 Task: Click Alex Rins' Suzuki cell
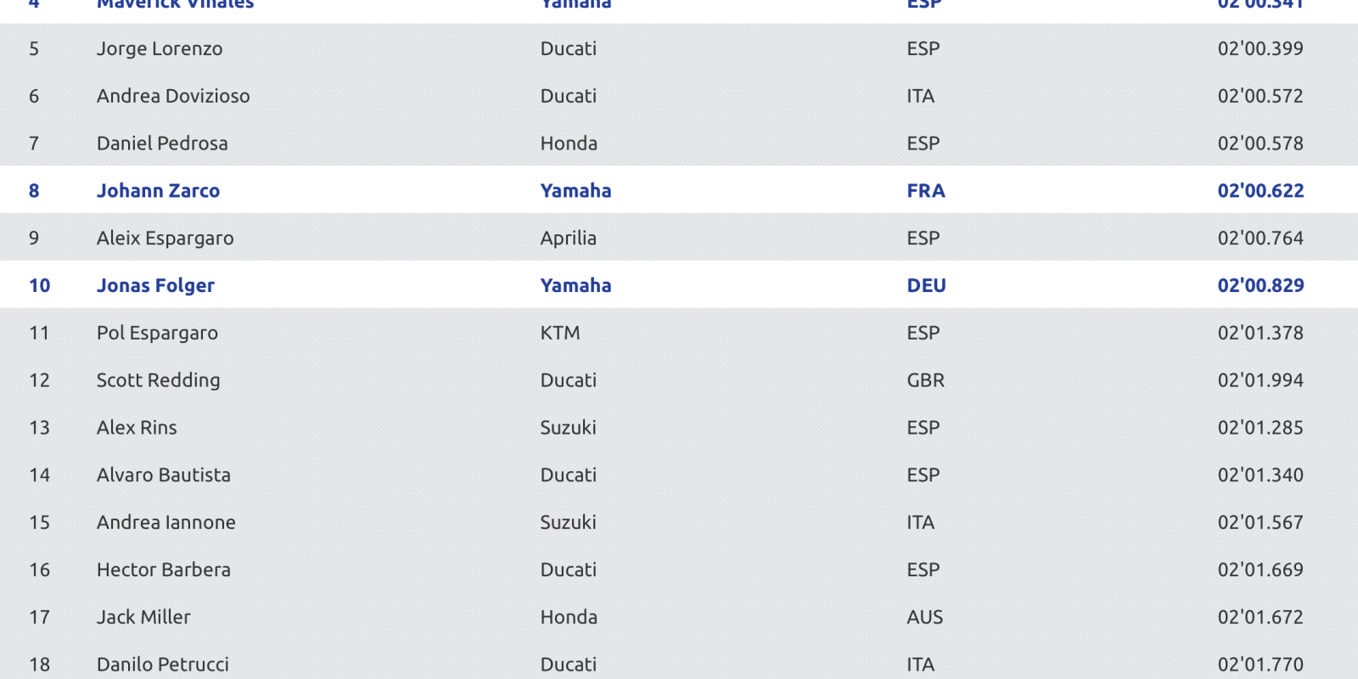(x=568, y=428)
